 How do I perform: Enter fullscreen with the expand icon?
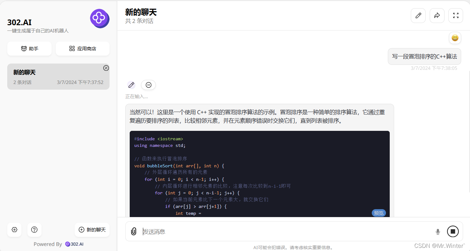tap(456, 15)
